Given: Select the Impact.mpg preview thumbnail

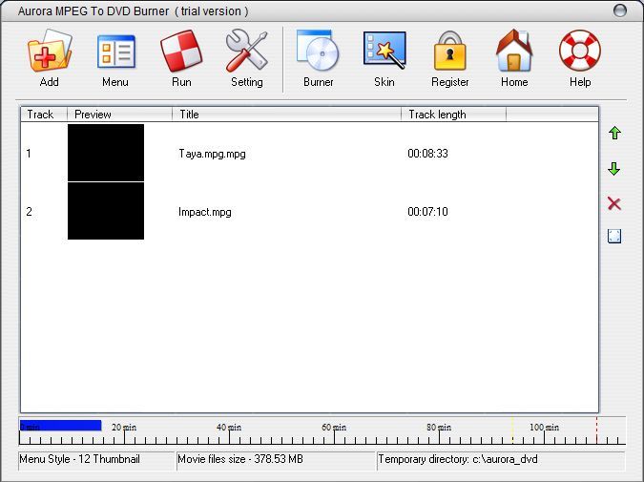Looking at the screenshot, I should tap(106, 211).
